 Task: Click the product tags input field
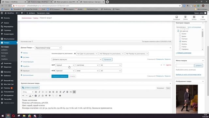pyautogui.click(x=185, y=66)
